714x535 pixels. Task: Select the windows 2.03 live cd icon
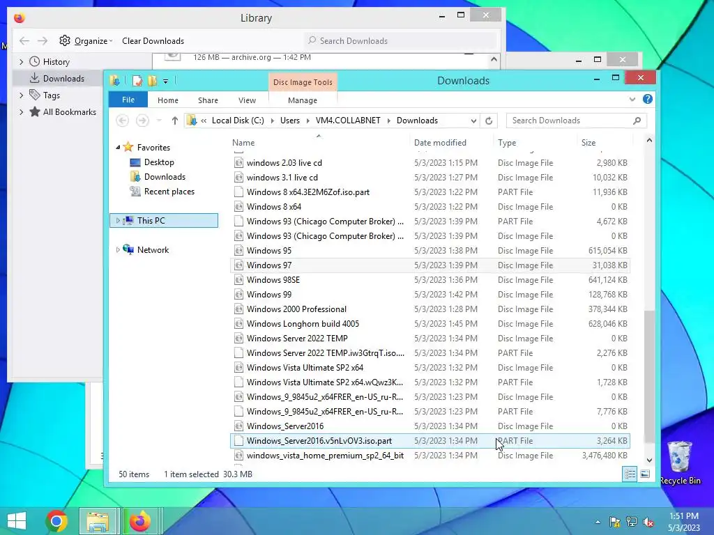[238, 163]
